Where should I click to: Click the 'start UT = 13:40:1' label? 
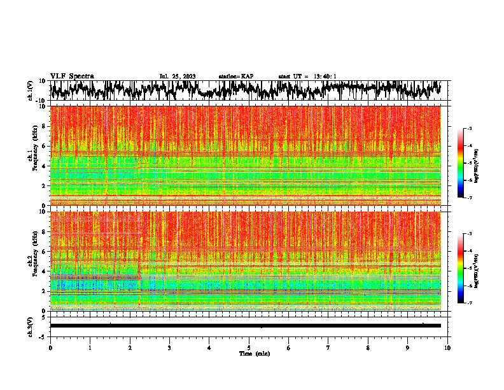[307, 76]
